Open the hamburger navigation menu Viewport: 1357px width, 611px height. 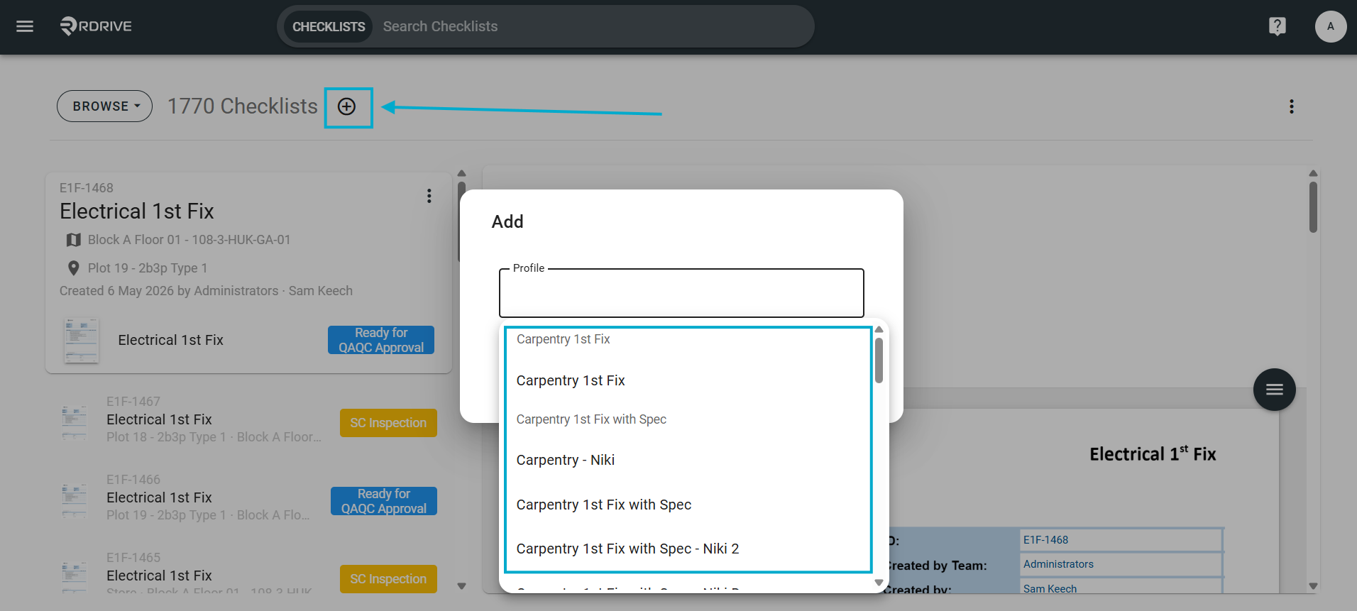point(25,26)
